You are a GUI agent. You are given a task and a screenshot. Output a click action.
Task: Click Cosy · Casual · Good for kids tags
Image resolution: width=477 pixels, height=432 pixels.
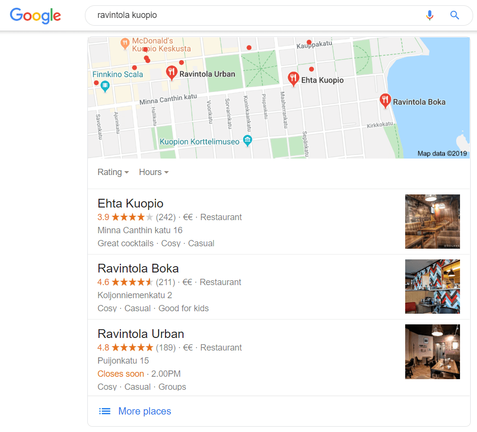tap(153, 308)
